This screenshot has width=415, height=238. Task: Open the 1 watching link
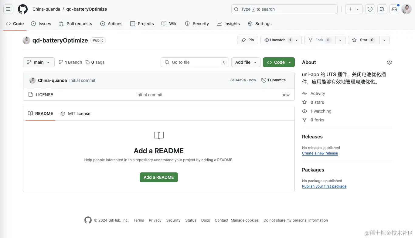click(321, 111)
